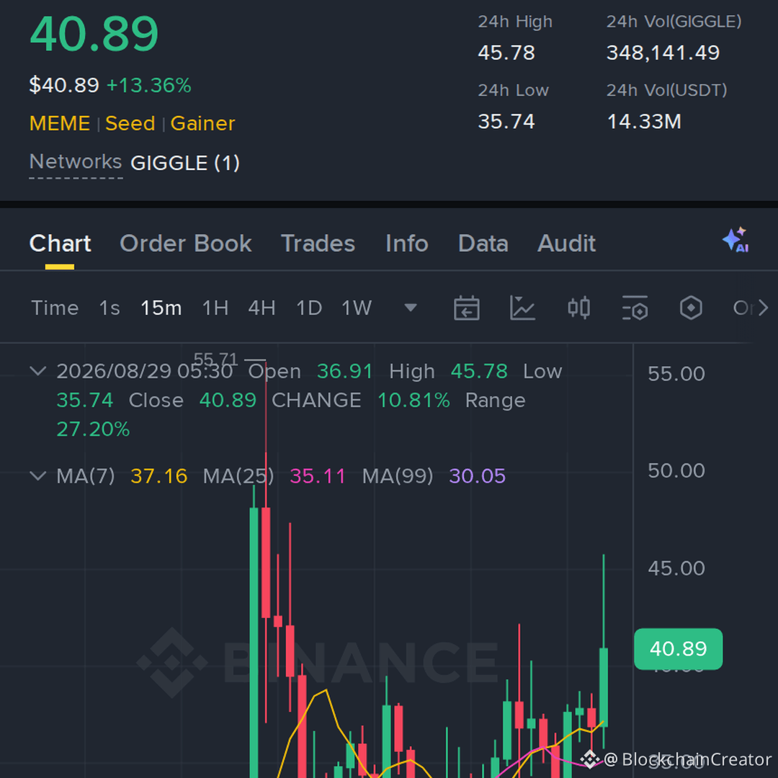Click the green 40.89 price axis label
This screenshot has height=778, width=778.
[679, 649]
